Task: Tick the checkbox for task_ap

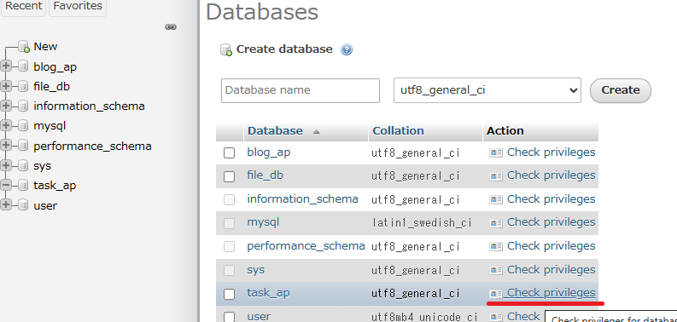Action: click(x=230, y=295)
